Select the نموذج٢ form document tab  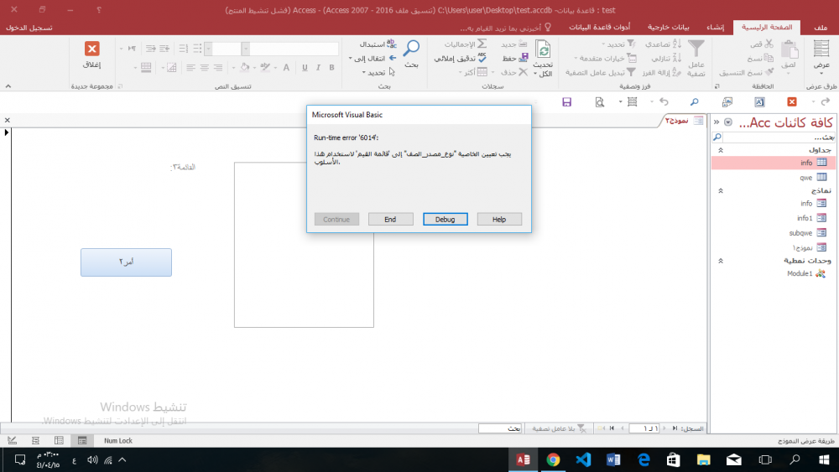coord(684,121)
